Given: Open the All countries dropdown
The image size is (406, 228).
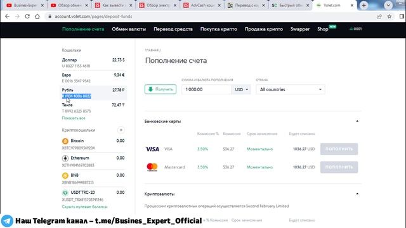Looking at the screenshot, I should coord(291,89).
